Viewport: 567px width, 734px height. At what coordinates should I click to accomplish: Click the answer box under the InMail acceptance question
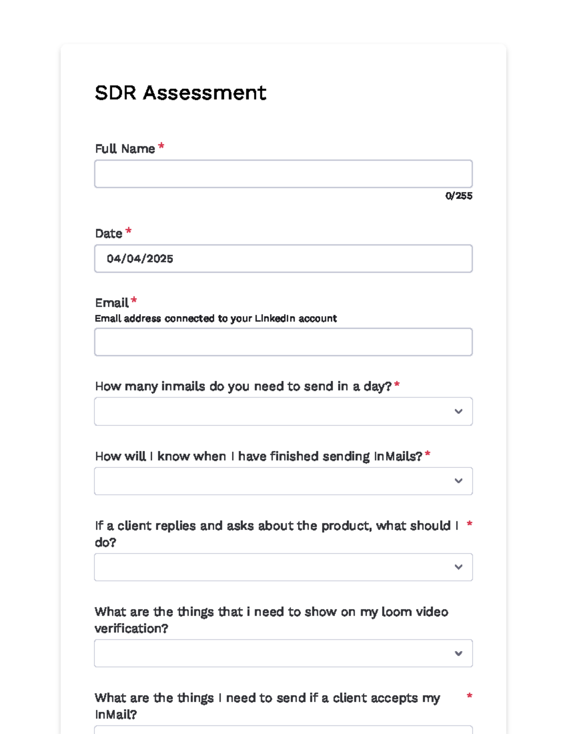pos(283,732)
